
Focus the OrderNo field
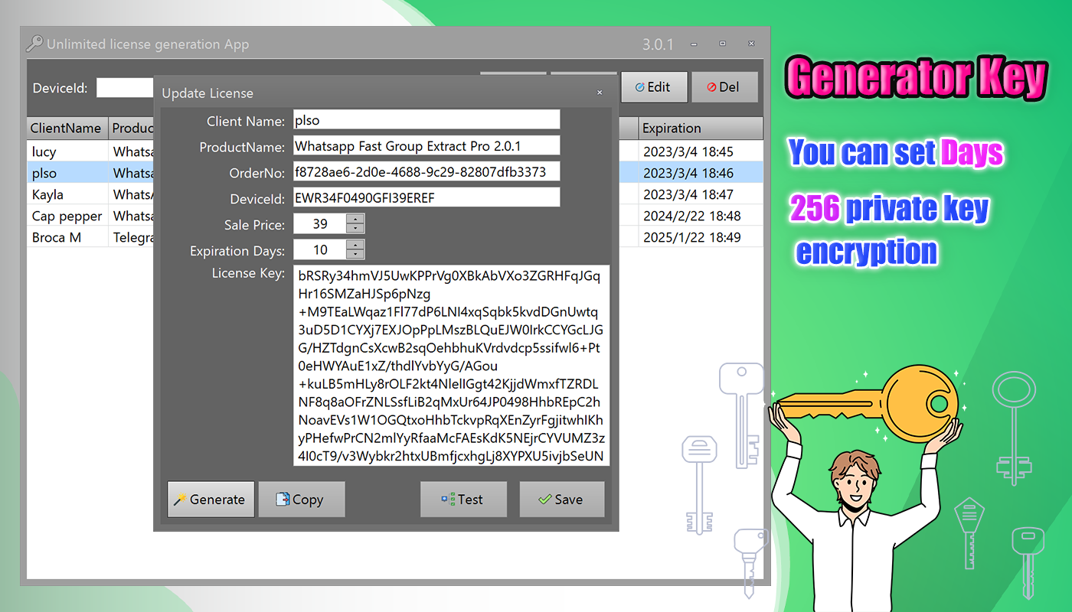[427, 171]
